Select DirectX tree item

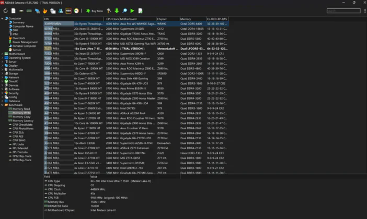13,81
